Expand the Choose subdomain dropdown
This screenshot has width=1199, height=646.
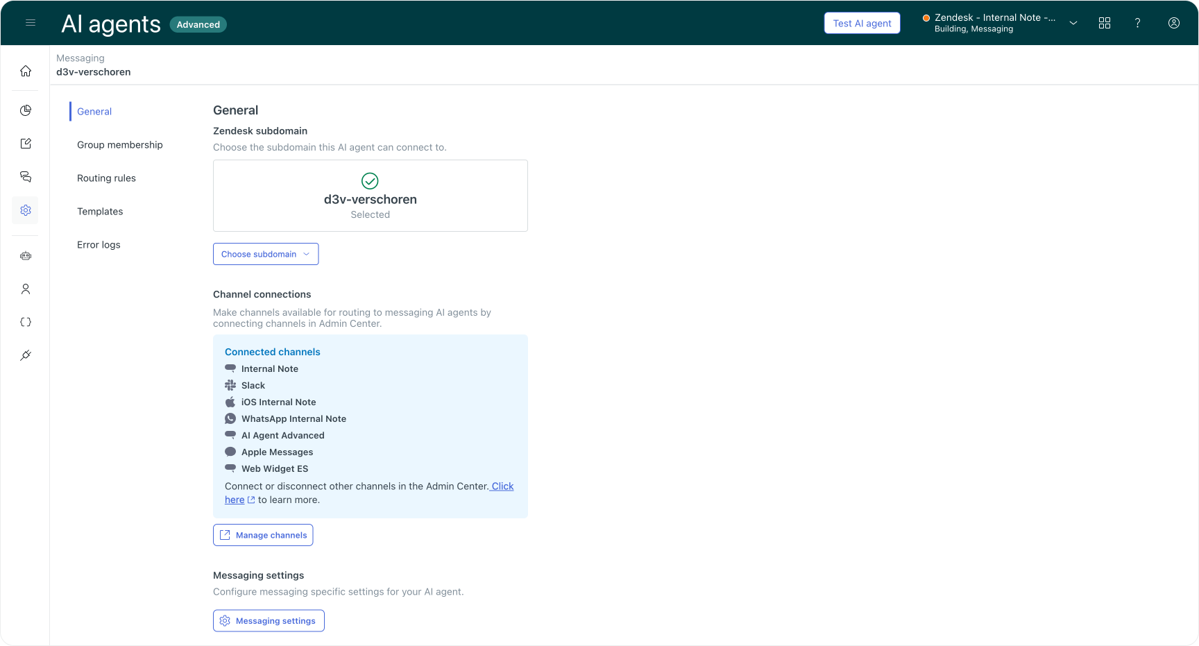pos(266,254)
